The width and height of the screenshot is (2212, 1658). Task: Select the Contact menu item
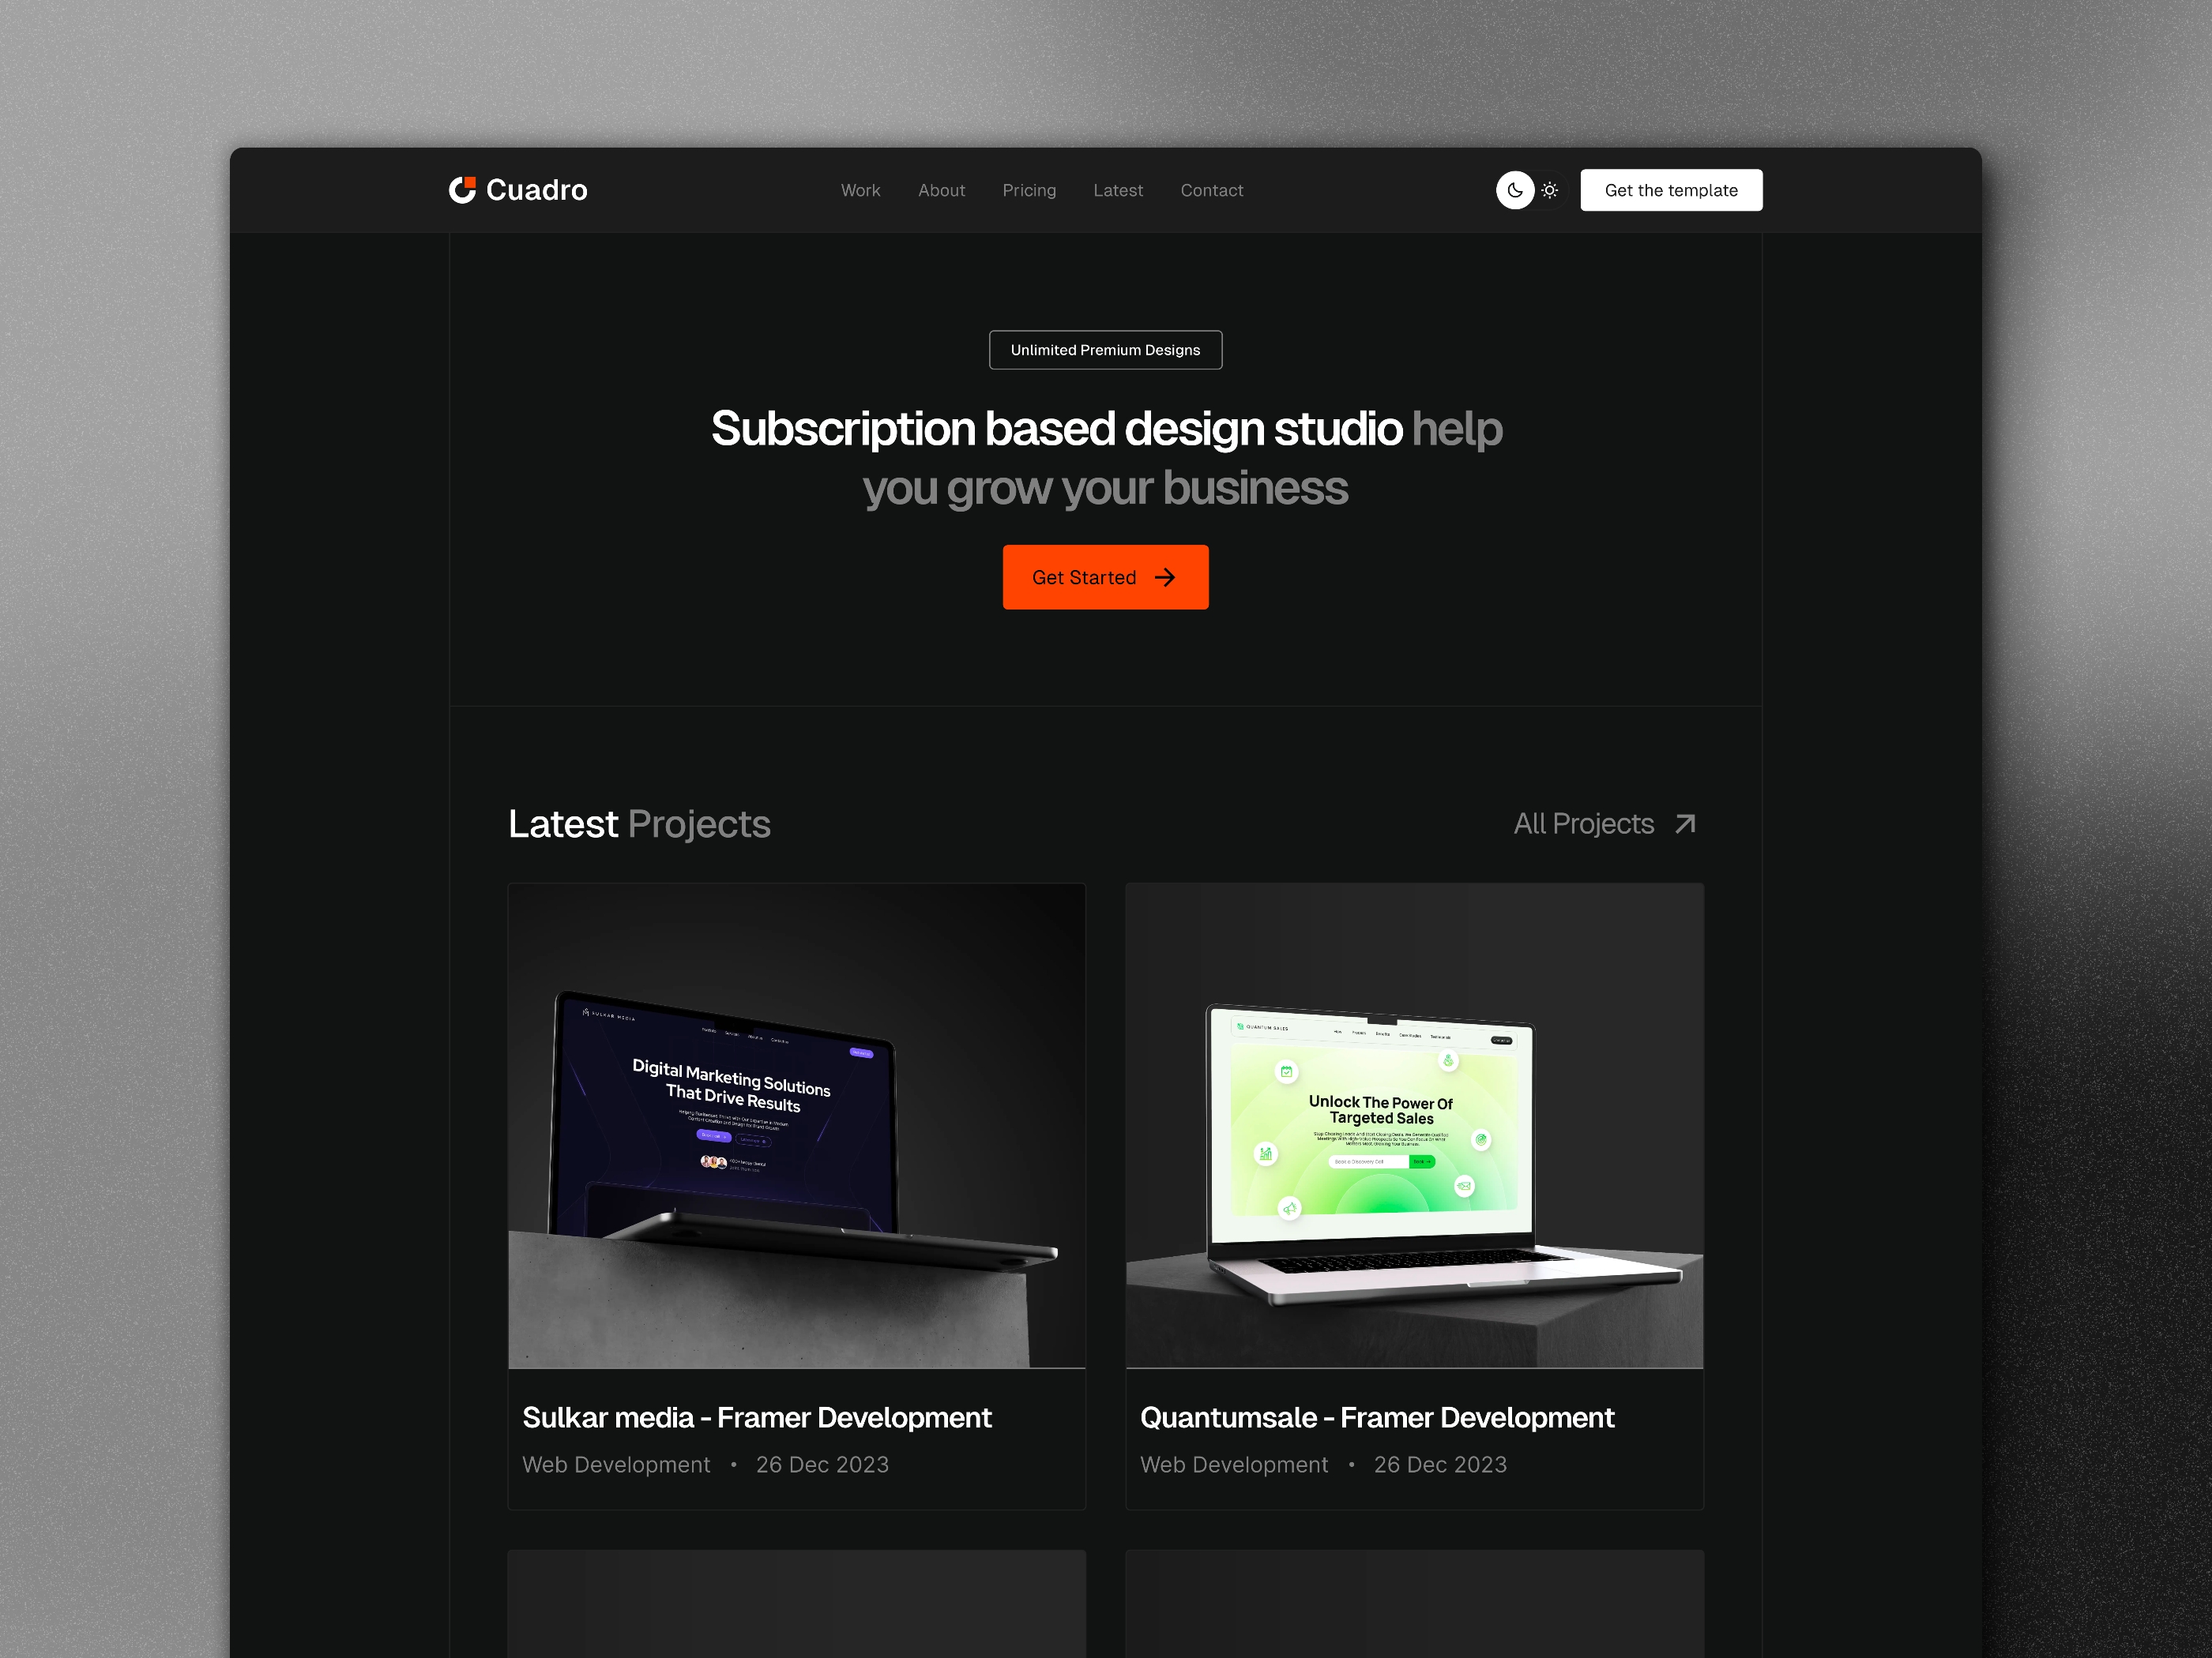(1212, 188)
